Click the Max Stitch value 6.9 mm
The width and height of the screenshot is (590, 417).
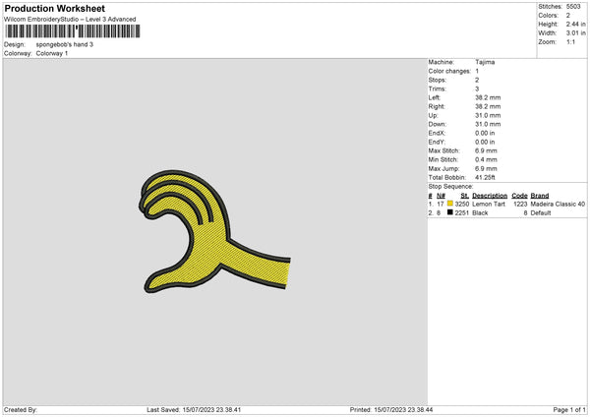(x=486, y=150)
